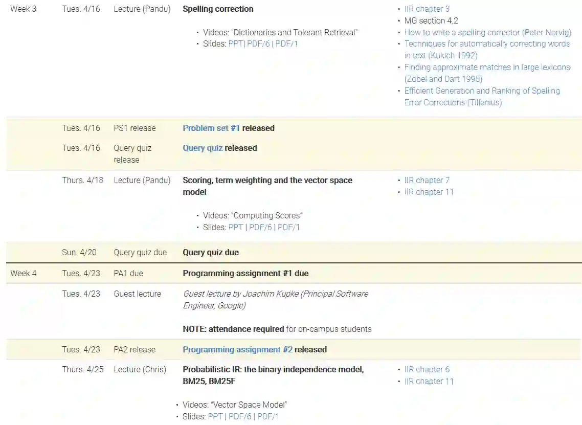Open the Query quiz released link
The image size is (582, 425).
click(x=203, y=148)
